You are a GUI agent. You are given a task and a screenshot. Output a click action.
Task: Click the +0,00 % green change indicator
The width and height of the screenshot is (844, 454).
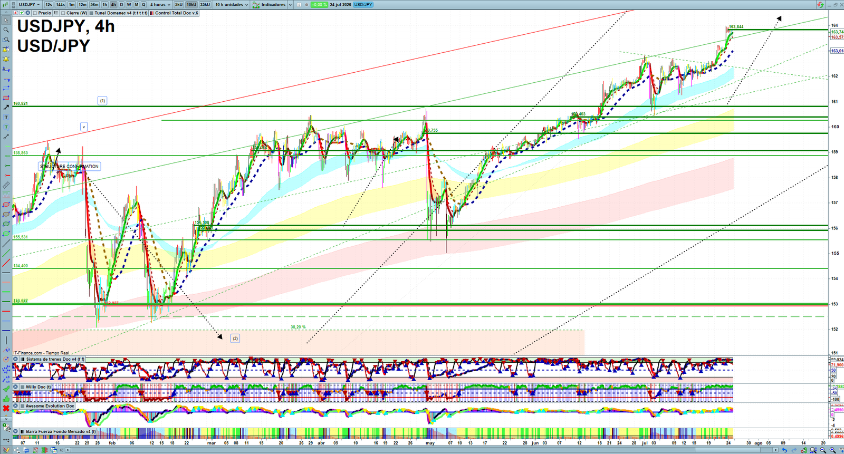[x=319, y=5]
